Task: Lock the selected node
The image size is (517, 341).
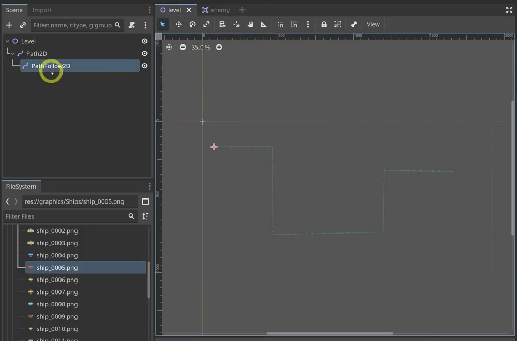Action: [x=324, y=24]
